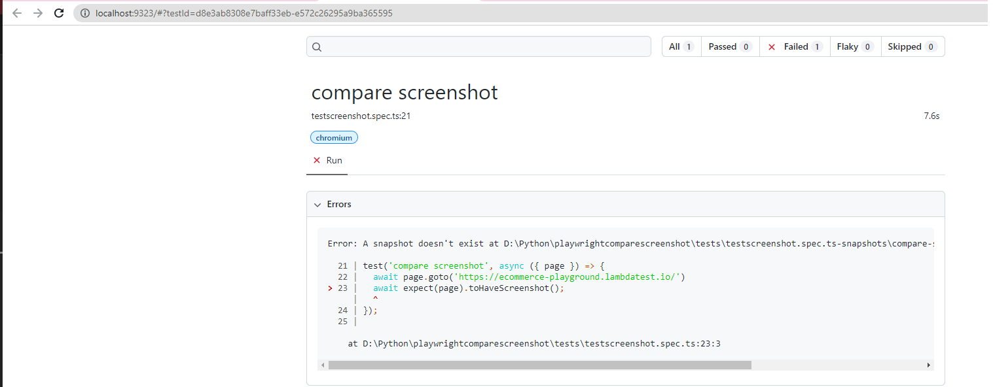Screen dimensions: 993x387
Task: Select the chromium project badge
Action: point(334,137)
